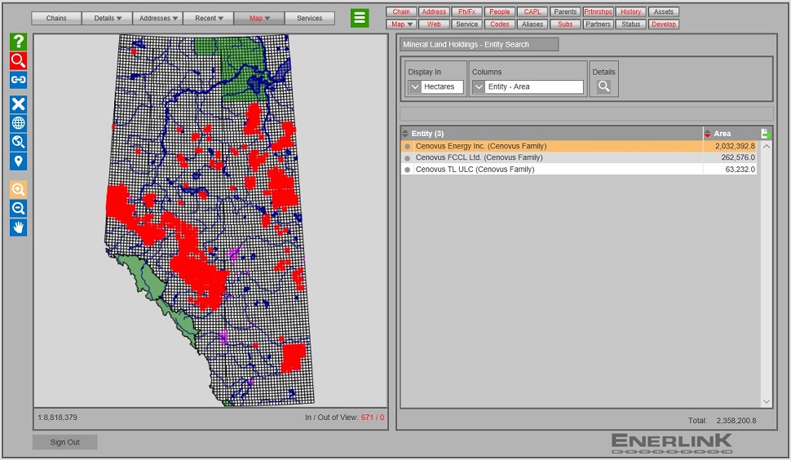
Task: Open the Parents tab
Action: [565, 11]
